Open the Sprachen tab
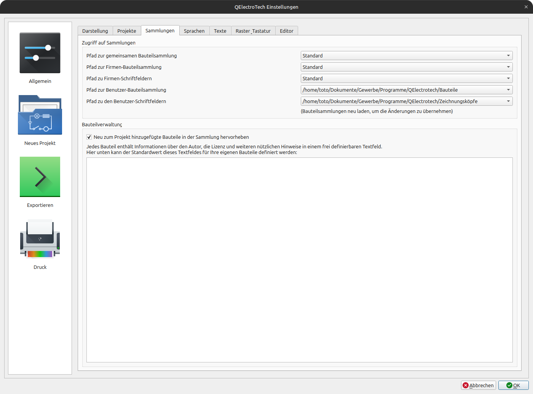 (194, 31)
